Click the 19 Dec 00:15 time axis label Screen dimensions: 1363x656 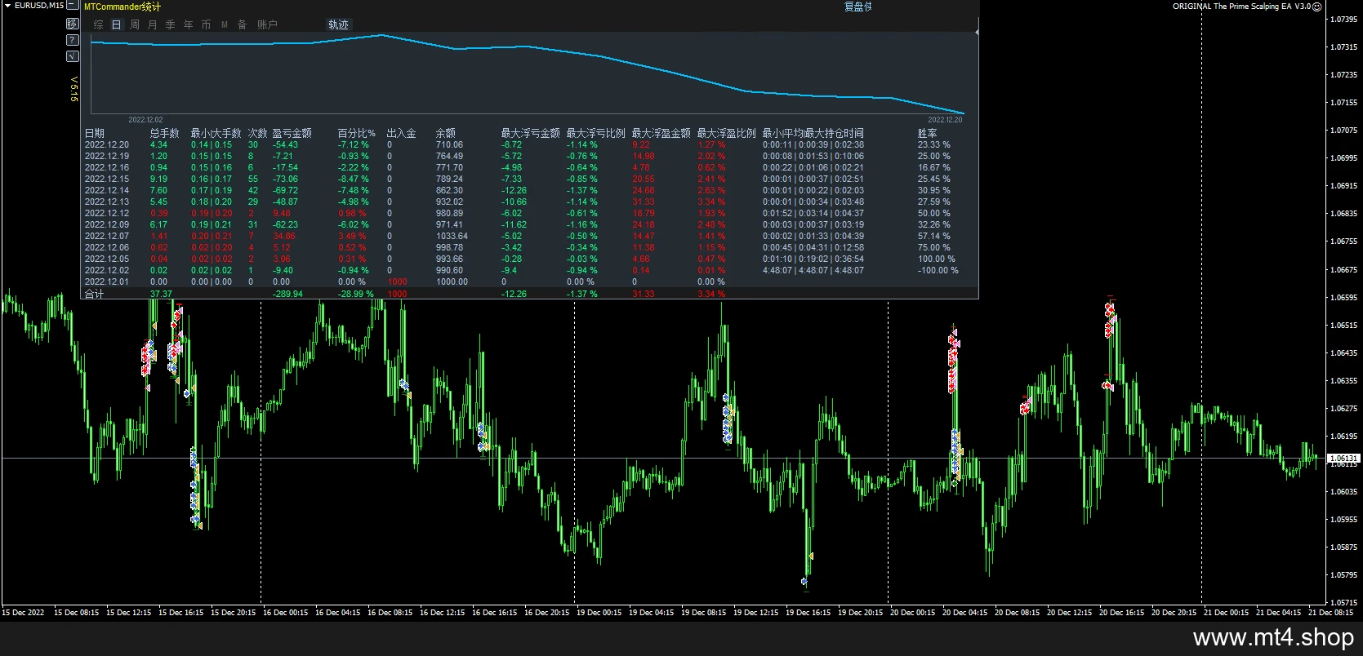point(599,612)
